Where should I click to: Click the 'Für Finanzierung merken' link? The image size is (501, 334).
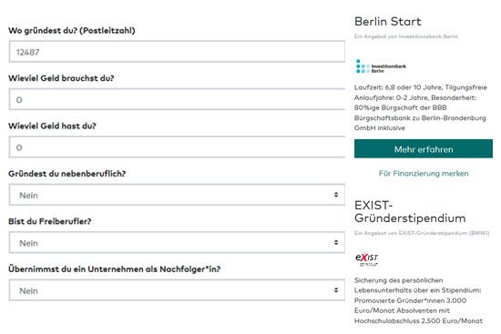tap(424, 174)
